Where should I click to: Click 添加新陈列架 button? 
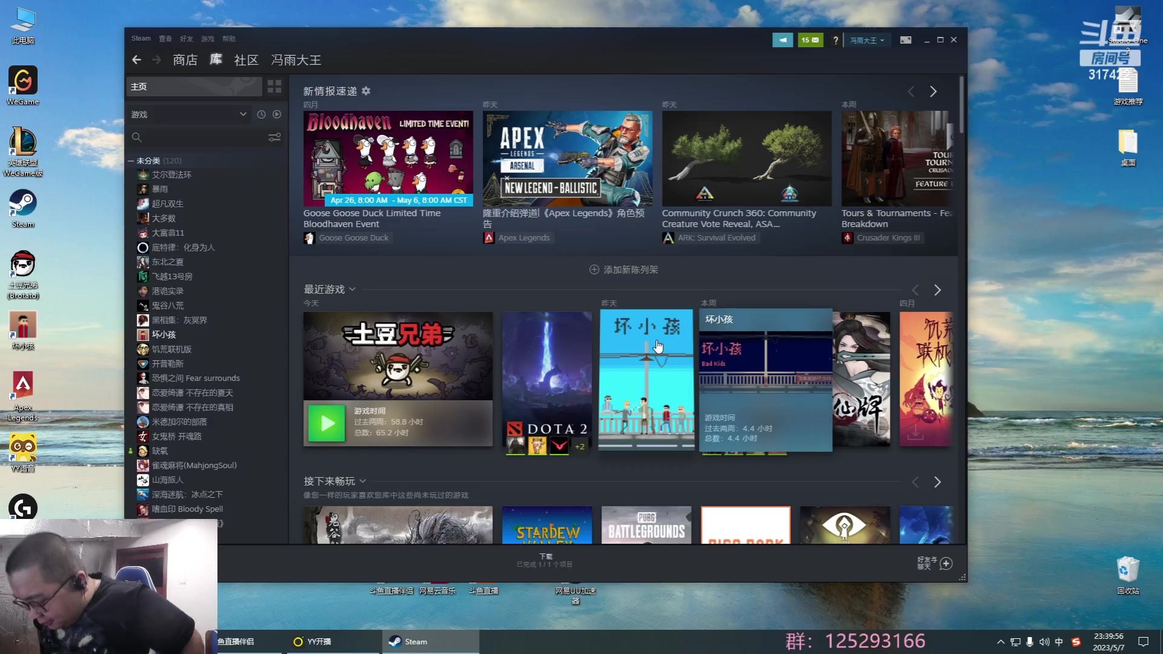point(623,269)
